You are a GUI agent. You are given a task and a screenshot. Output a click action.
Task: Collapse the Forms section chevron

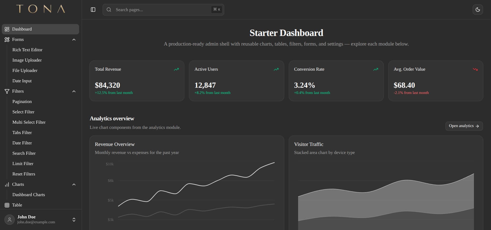[74, 40]
